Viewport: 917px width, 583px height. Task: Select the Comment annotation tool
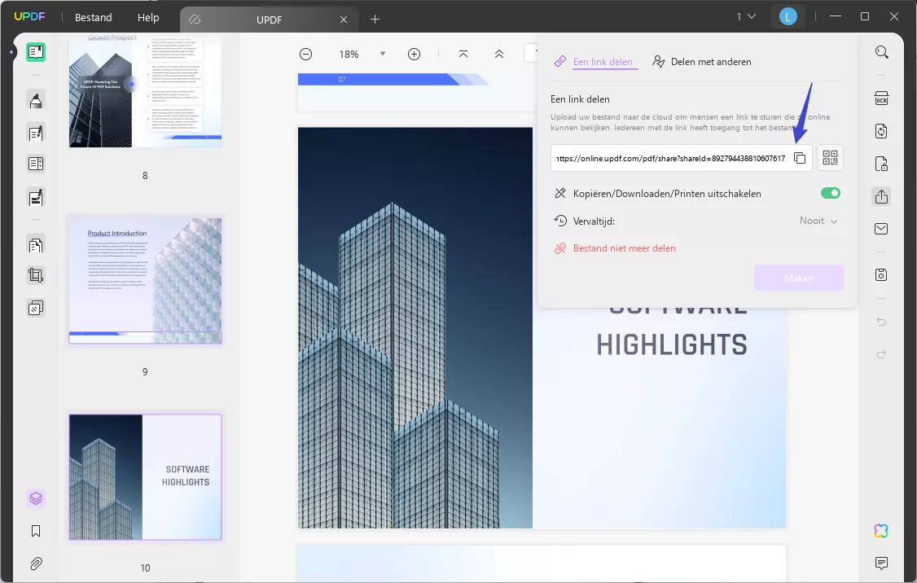(36, 99)
